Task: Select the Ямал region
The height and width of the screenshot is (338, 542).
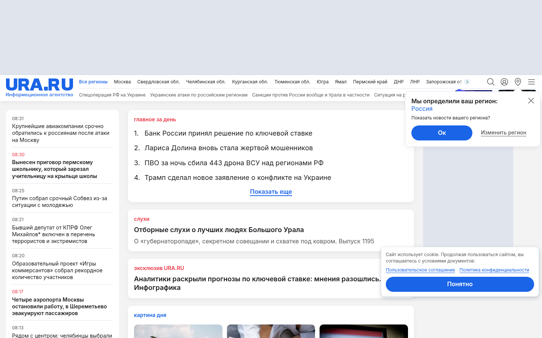Action: point(341,82)
